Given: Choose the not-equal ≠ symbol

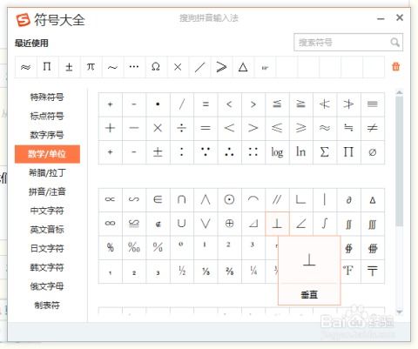Looking at the screenshot, I should (x=373, y=128).
